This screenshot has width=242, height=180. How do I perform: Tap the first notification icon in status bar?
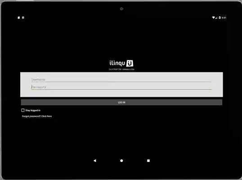pyautogui.click(x=19, y=18)
